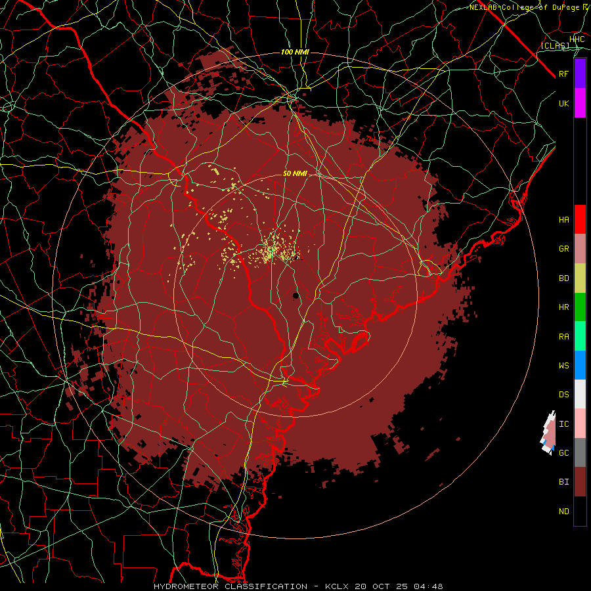Screen dimensions: 591x591
Task: Click the black radar site dot
Action: (296, 295)
